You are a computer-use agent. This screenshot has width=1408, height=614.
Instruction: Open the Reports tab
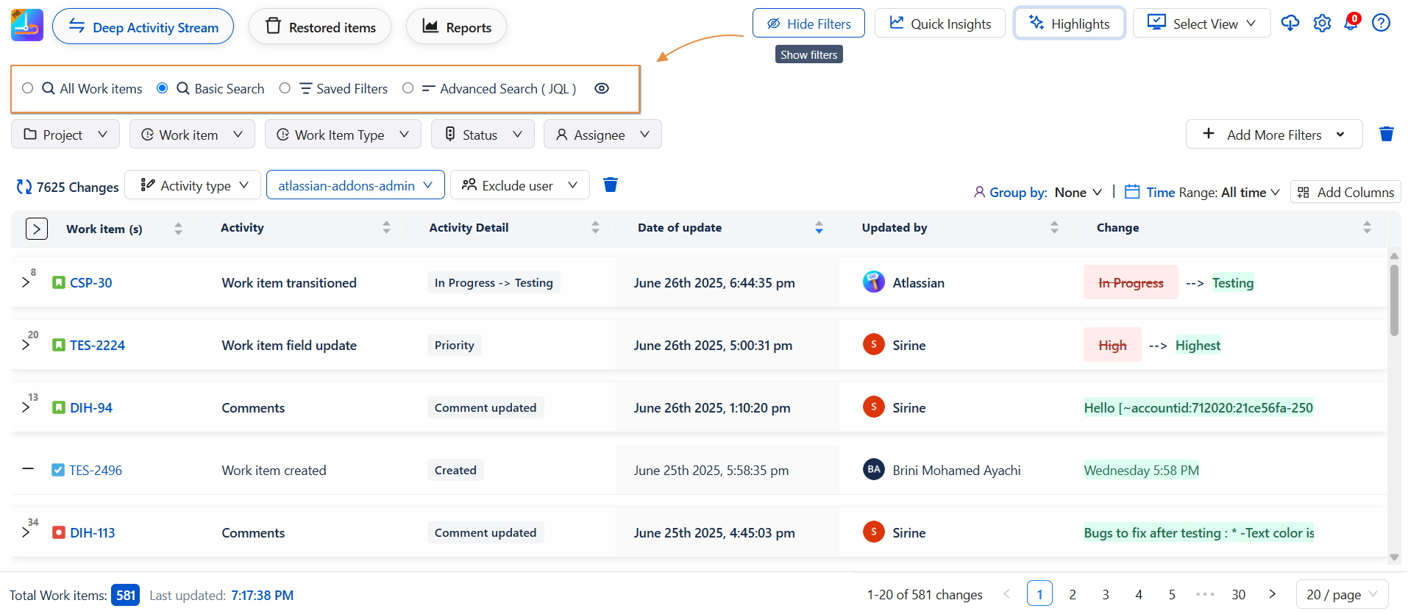point(456,27)
